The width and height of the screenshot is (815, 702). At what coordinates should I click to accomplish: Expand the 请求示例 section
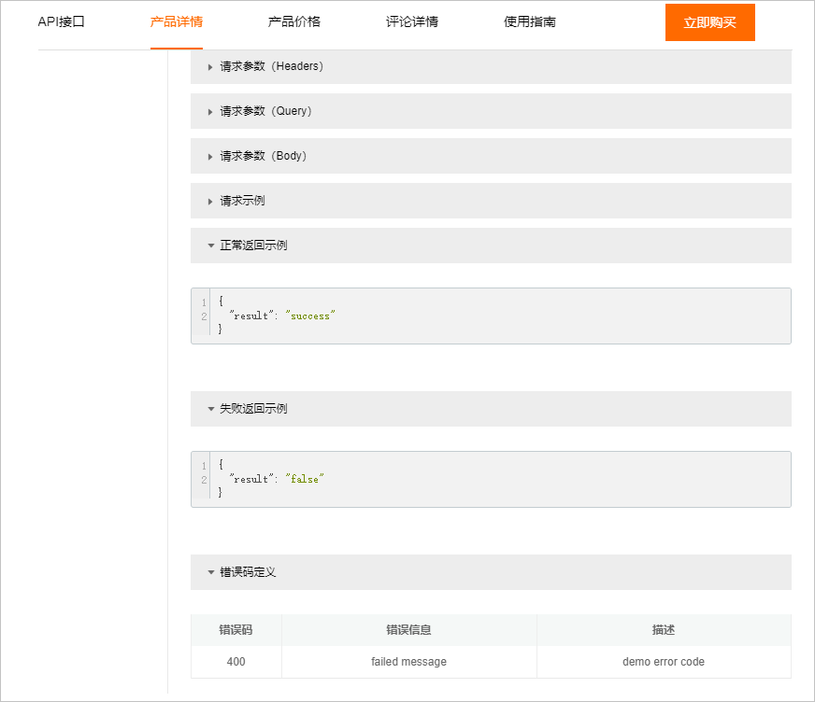coord(491,201)
